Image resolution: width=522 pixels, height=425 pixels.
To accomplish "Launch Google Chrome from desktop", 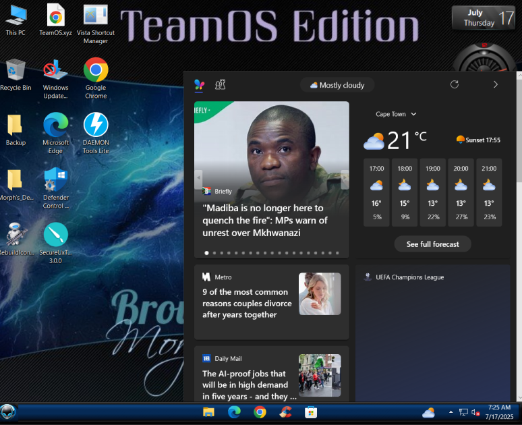I will click(x=96, y=79).
